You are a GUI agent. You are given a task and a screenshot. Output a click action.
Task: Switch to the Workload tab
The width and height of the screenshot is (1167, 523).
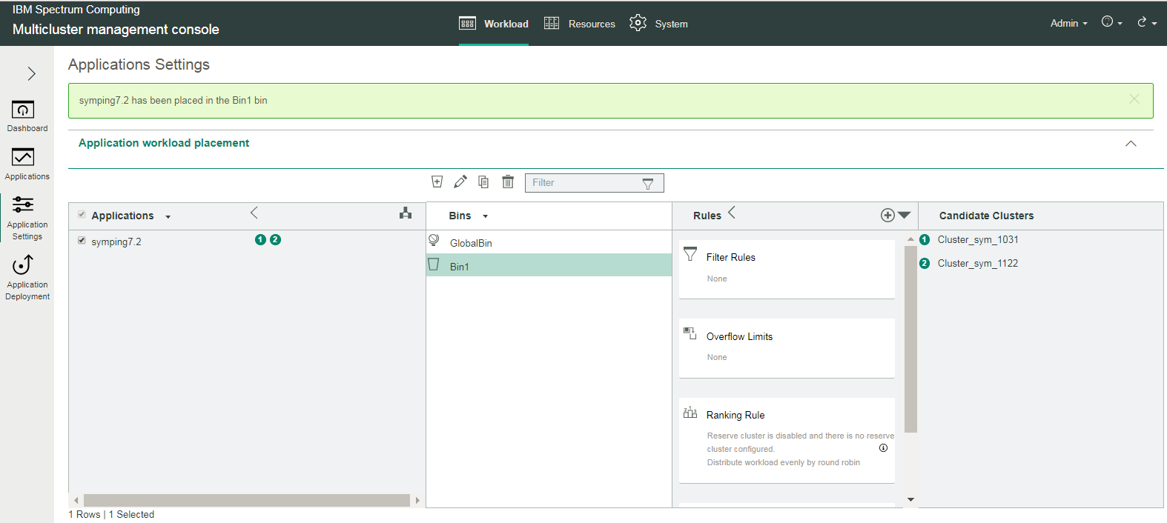(494, 24)
